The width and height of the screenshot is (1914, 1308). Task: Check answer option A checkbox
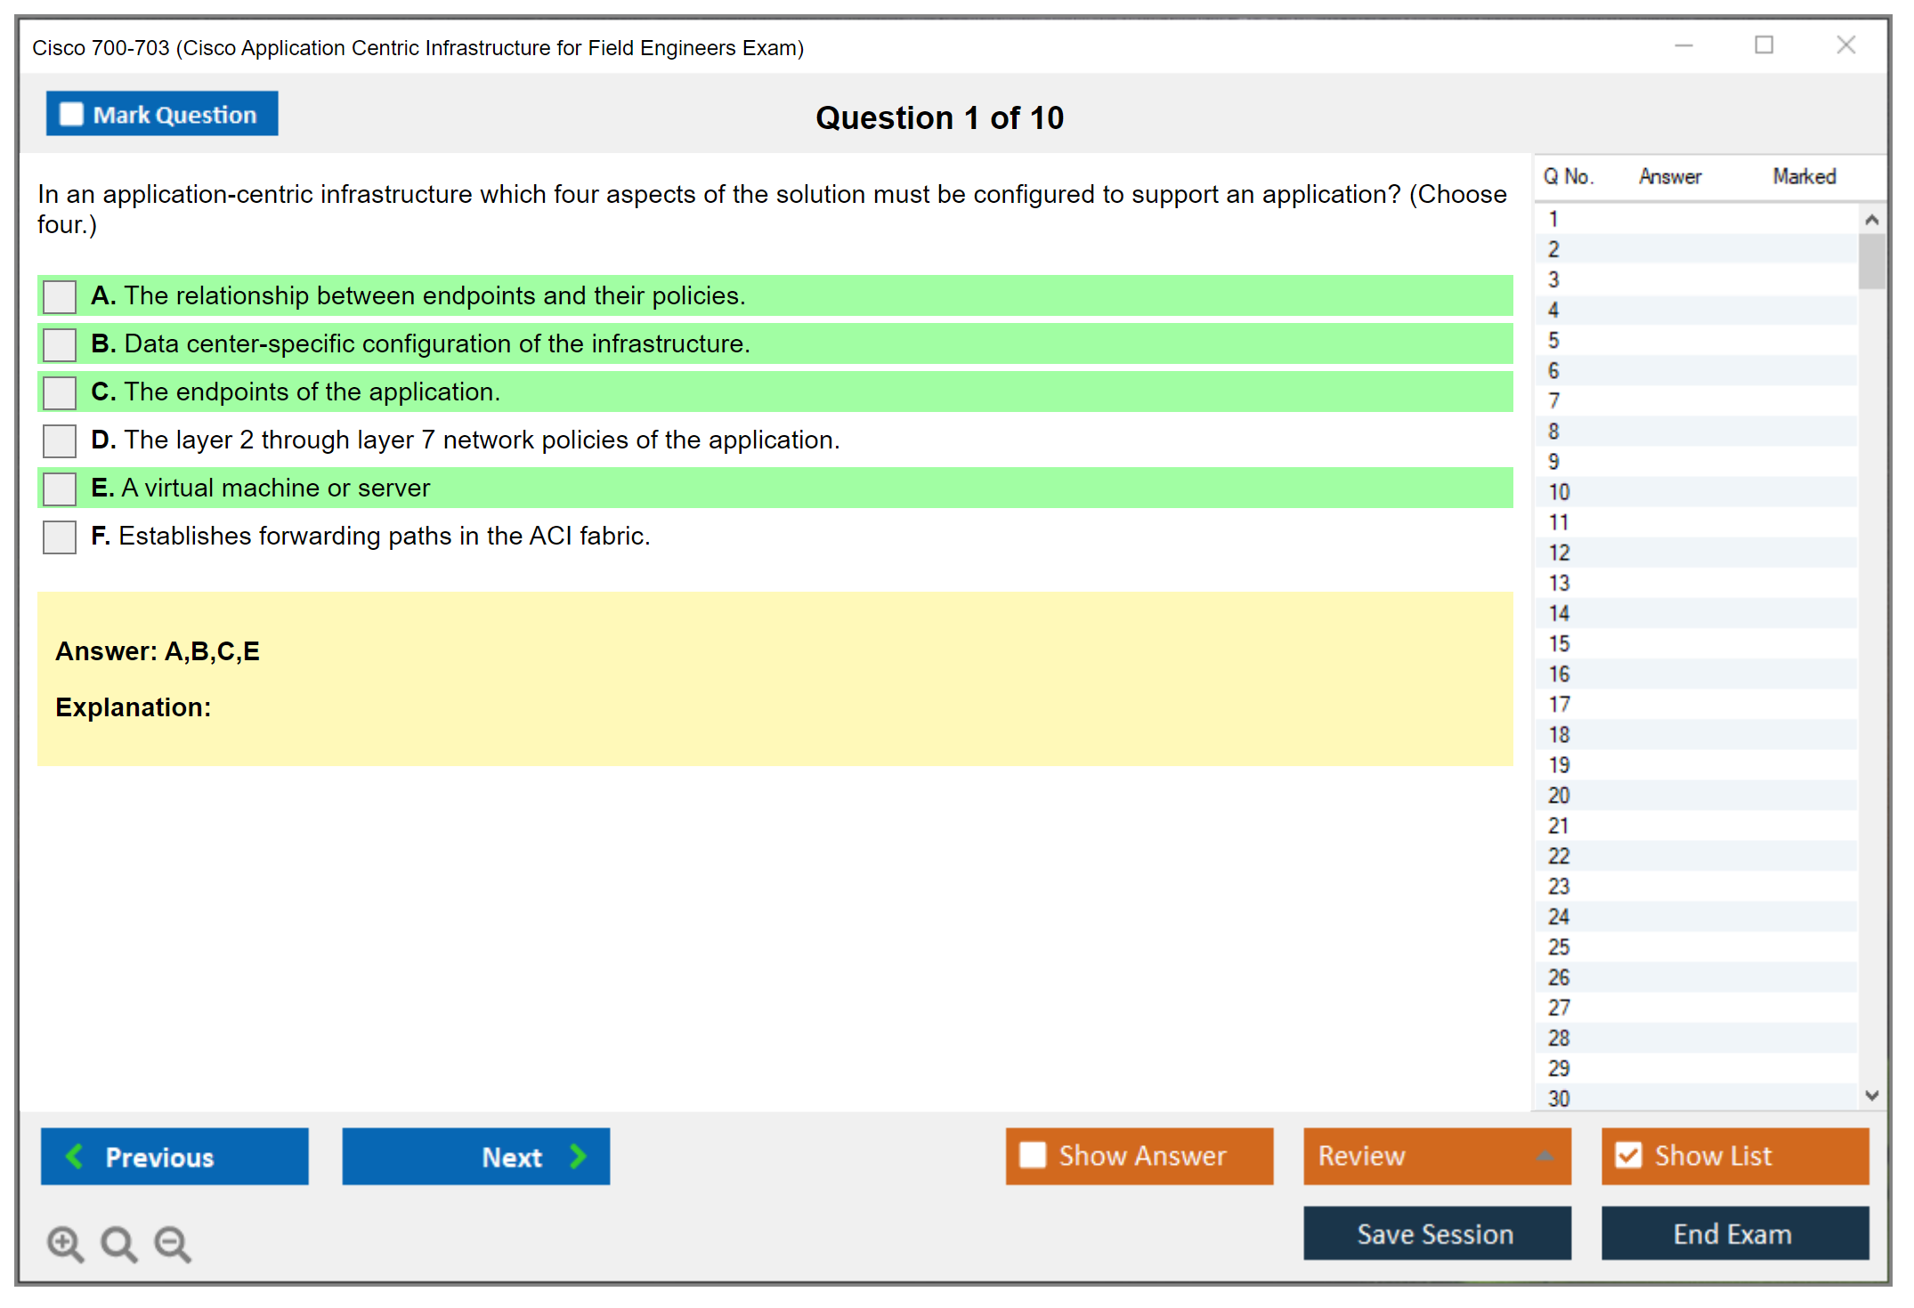coord(60,296)
